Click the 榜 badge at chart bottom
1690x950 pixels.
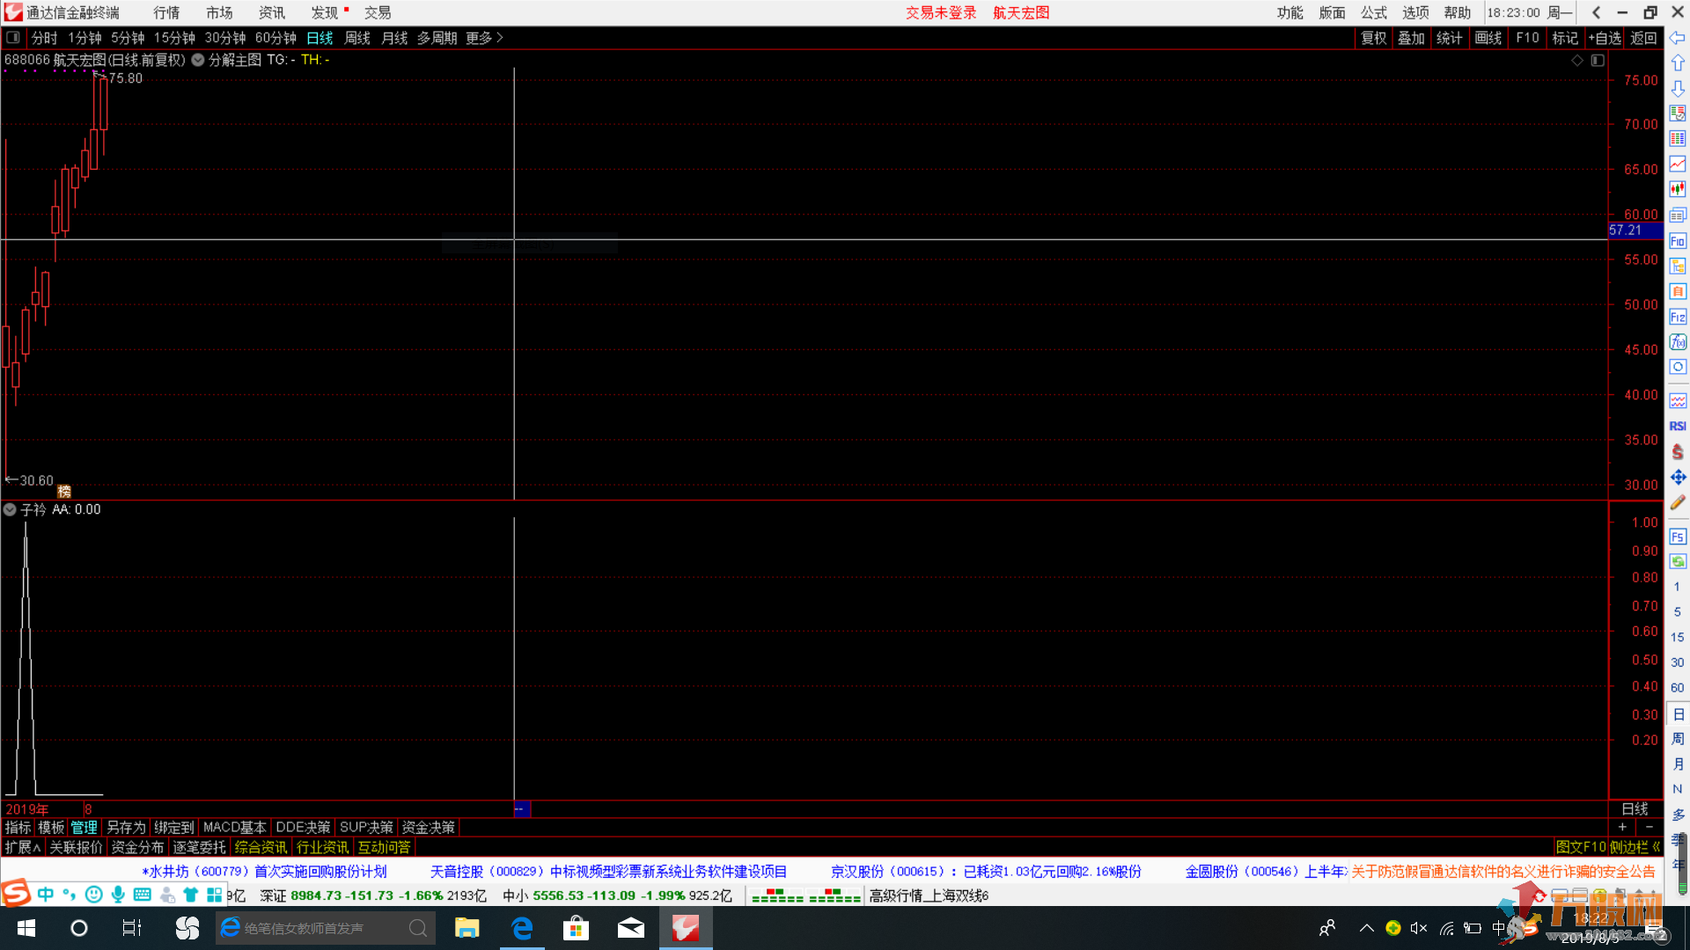coord(64,492)
